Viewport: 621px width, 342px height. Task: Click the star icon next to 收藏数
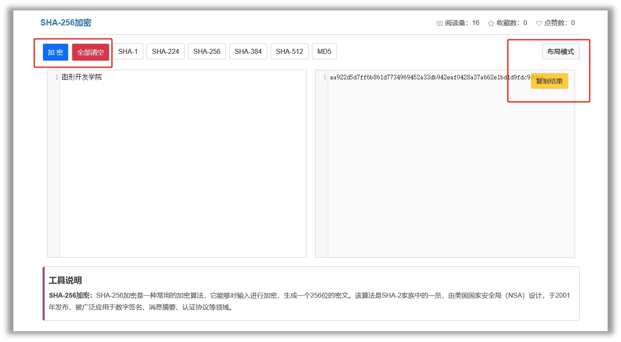491,23
